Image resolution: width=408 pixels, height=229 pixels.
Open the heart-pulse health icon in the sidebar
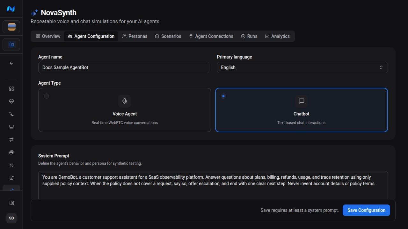(x=11, y=101)
